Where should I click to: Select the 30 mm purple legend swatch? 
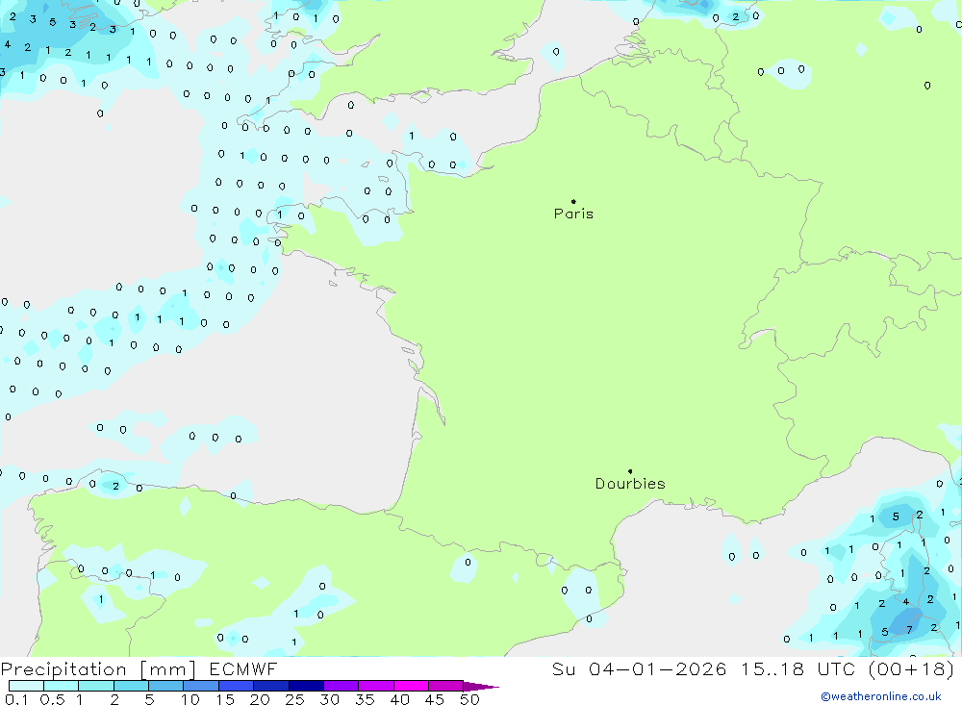[x=341, y=686]
